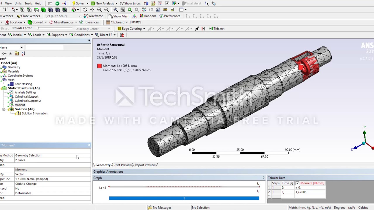Click the New Analysis icon
The width and height of the screenshot is (374, 210).
click(x=93, y=3)
